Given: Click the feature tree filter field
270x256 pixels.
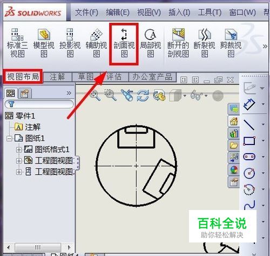Looking at the screenshot, I should 39,104.
